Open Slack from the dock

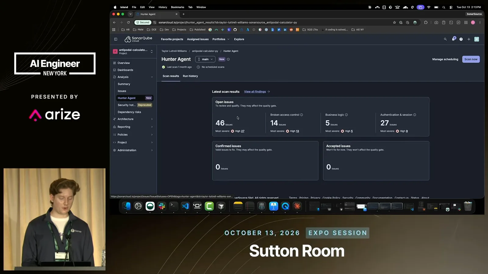pyautogui.click(x=162, y=206)
